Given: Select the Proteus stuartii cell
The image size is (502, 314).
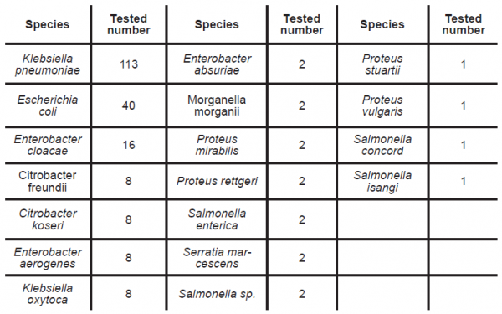Looking at the screenshot, I should (382, 64).
